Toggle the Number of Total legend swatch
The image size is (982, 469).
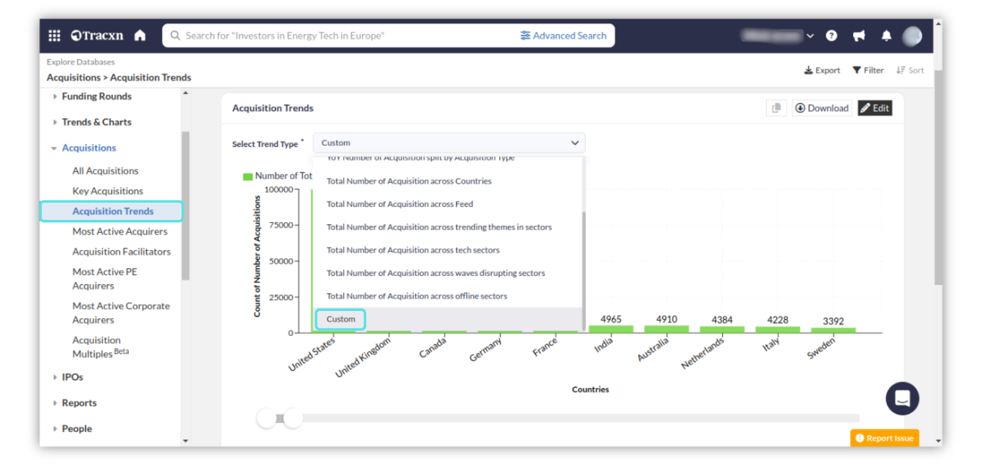[x=248, y=176]
